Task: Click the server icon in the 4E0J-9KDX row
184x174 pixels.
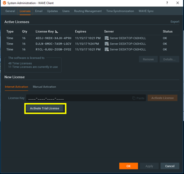Action: 107,38
